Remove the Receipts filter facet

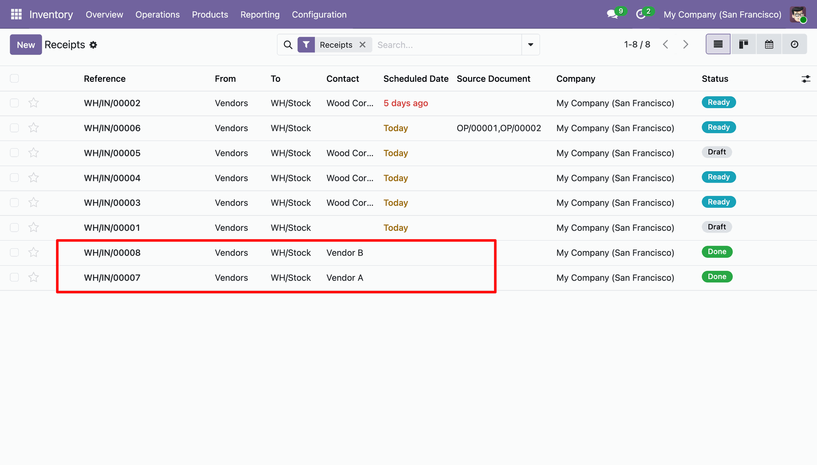(363, 45)
